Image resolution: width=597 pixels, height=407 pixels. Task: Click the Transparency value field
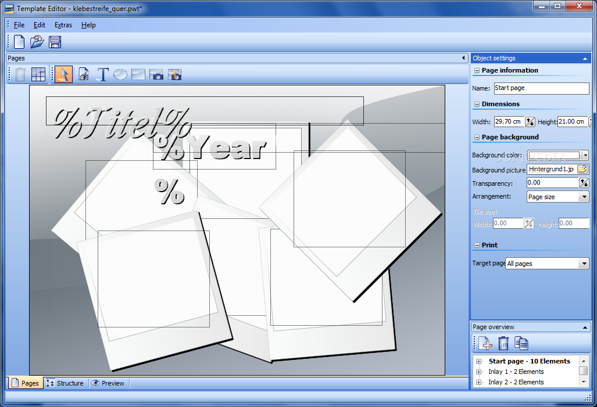pos(552,182)
